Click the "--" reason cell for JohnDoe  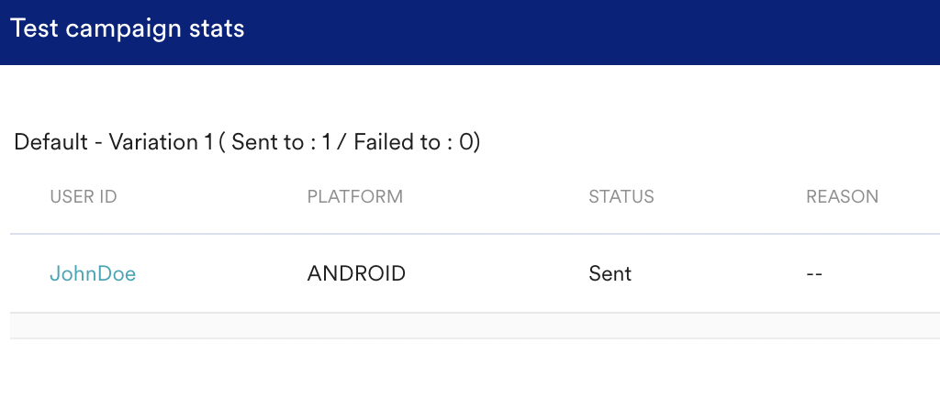pyautogui.click(x=814, y=273)
